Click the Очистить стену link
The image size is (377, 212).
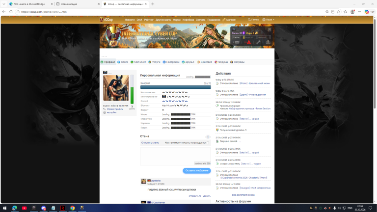[150, 143]
